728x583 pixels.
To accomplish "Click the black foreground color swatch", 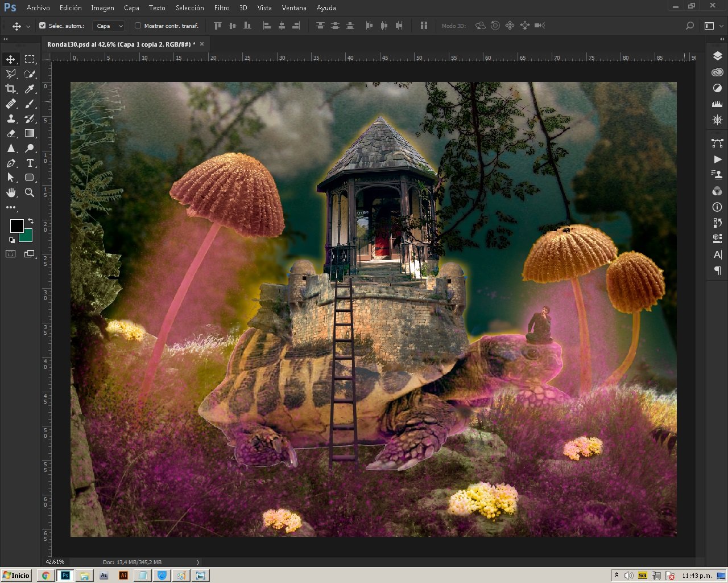I will pyautogui.click(x=16, y=225).
